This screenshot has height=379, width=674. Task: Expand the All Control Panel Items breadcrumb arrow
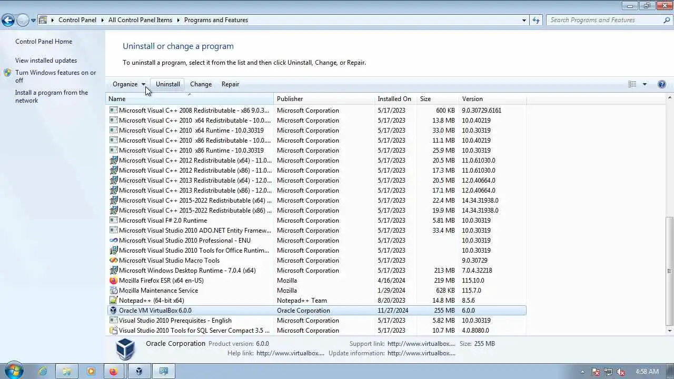178,20
